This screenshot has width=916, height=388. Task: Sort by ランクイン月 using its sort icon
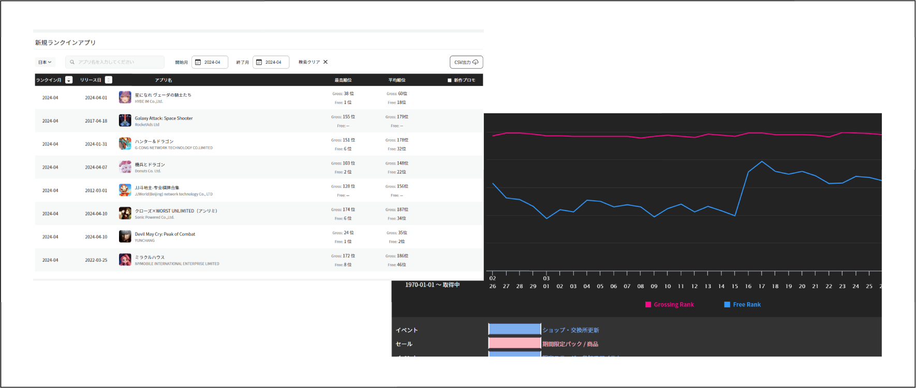[x=69, y=80]
